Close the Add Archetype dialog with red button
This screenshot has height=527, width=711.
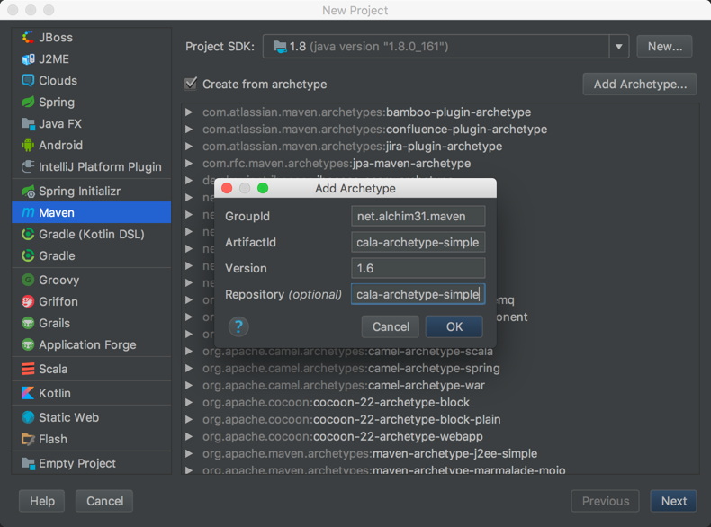click(x=227, y=188)
